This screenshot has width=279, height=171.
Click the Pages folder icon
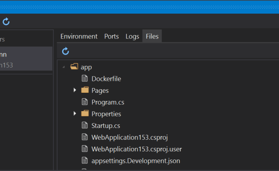point(85,90)
